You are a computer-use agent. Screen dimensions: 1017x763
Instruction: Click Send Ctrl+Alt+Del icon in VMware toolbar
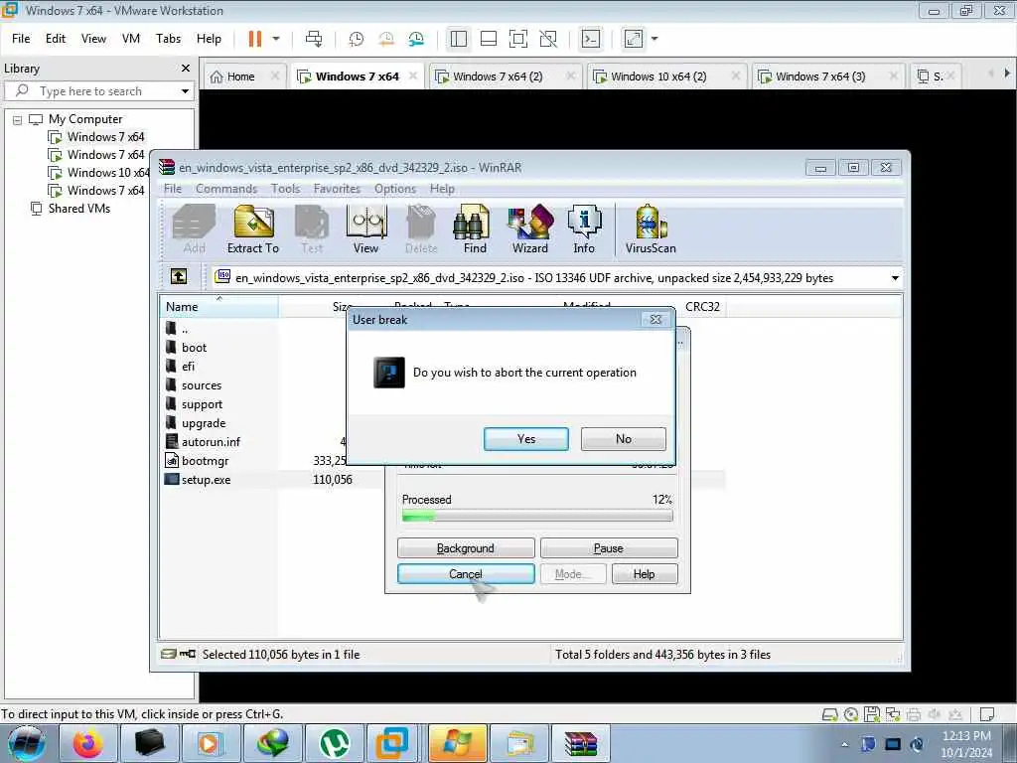[314, 39]
